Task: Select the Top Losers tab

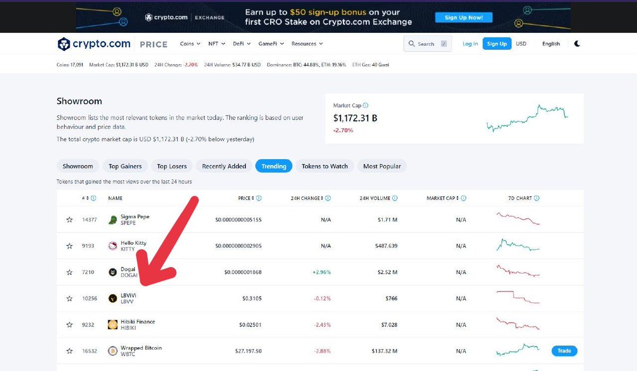Action: click(x=172, y=166)
